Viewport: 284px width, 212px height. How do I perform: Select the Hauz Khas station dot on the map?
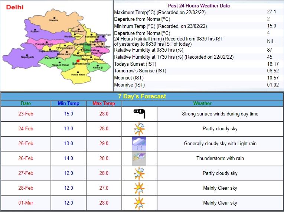(78, 72)
